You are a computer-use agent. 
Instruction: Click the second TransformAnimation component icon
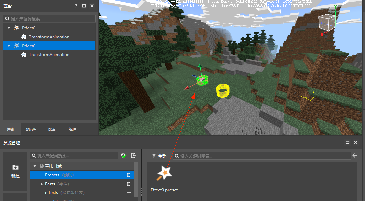pos(23,55)
